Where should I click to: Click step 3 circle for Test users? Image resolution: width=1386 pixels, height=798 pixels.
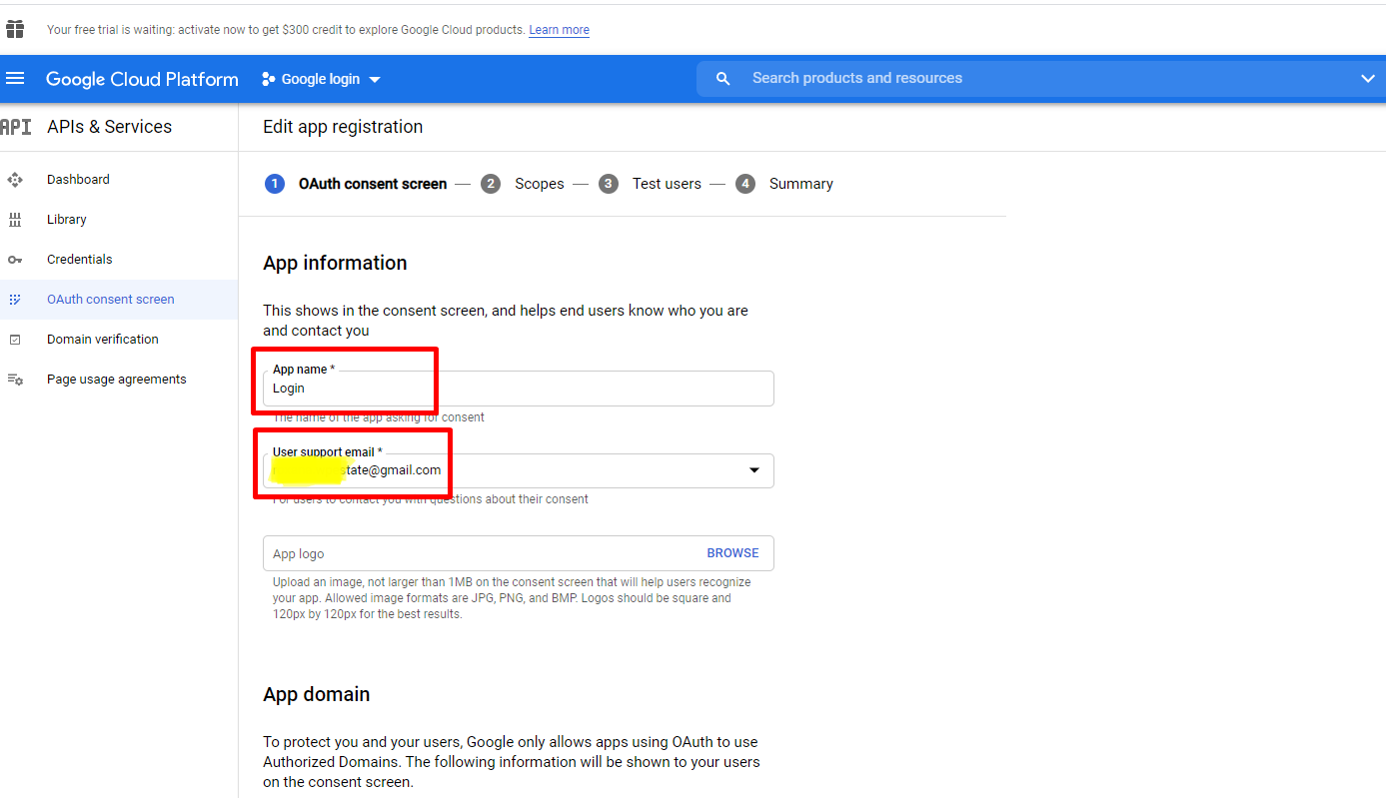[x=609, y=184]
